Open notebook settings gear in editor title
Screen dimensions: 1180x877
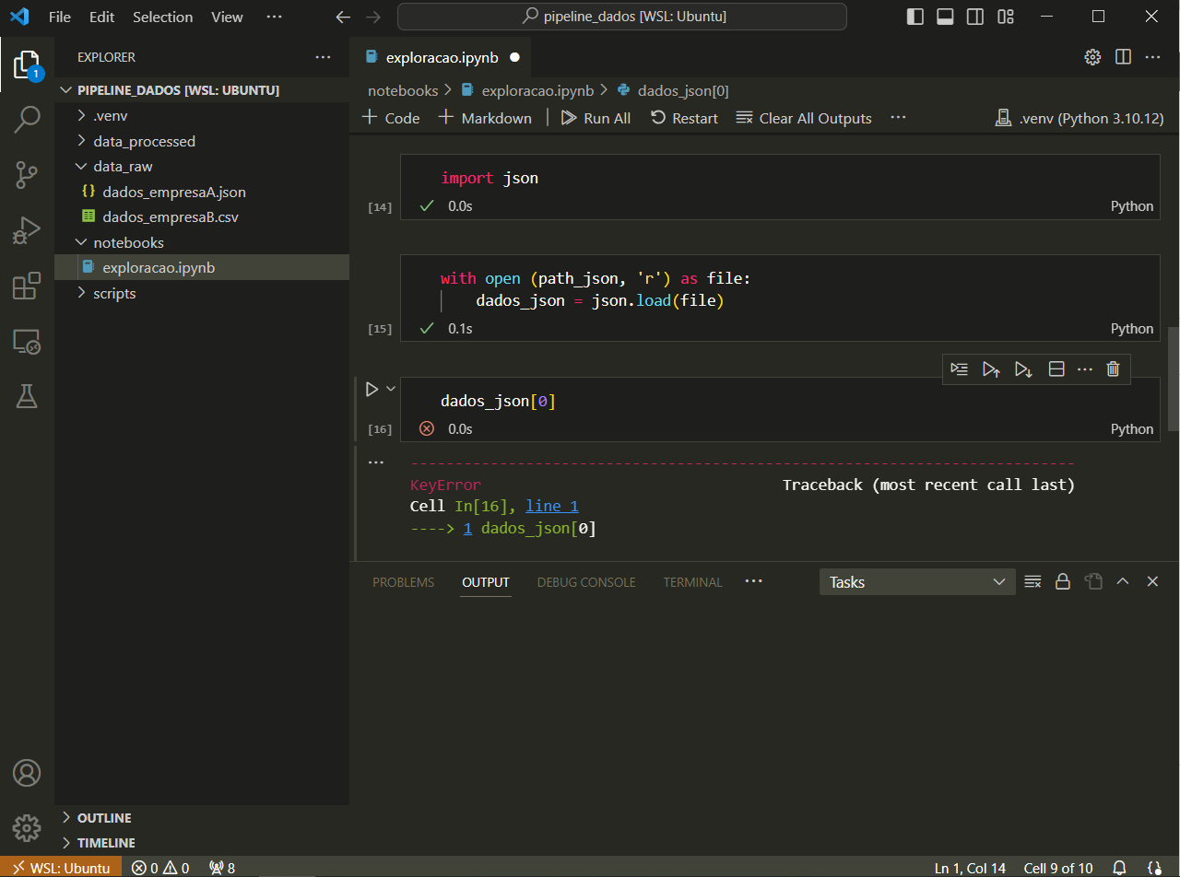(x=1092, y=57)
